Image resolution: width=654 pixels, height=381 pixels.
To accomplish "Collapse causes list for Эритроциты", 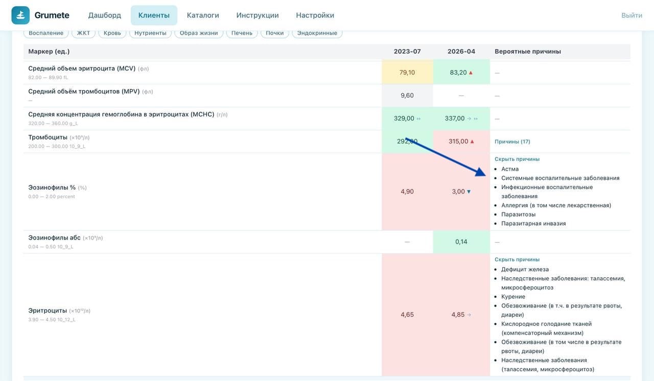I will coord(517,259).
